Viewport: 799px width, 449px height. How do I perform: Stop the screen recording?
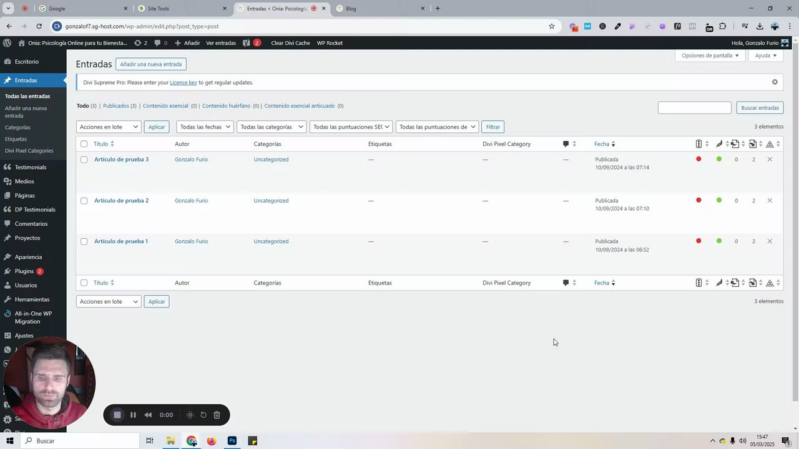[x=117, y=415]
